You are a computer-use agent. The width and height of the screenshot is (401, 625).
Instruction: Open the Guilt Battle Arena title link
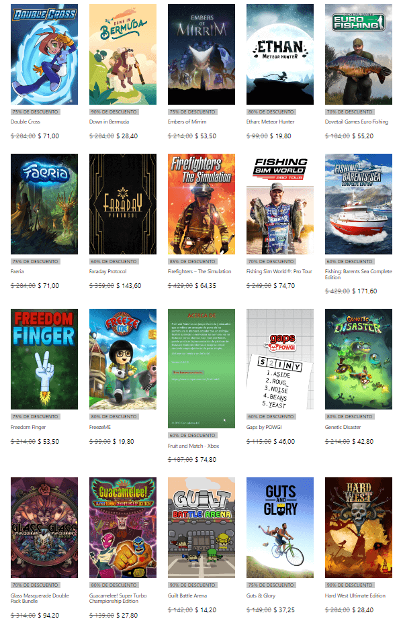click(x=187, y=595)
